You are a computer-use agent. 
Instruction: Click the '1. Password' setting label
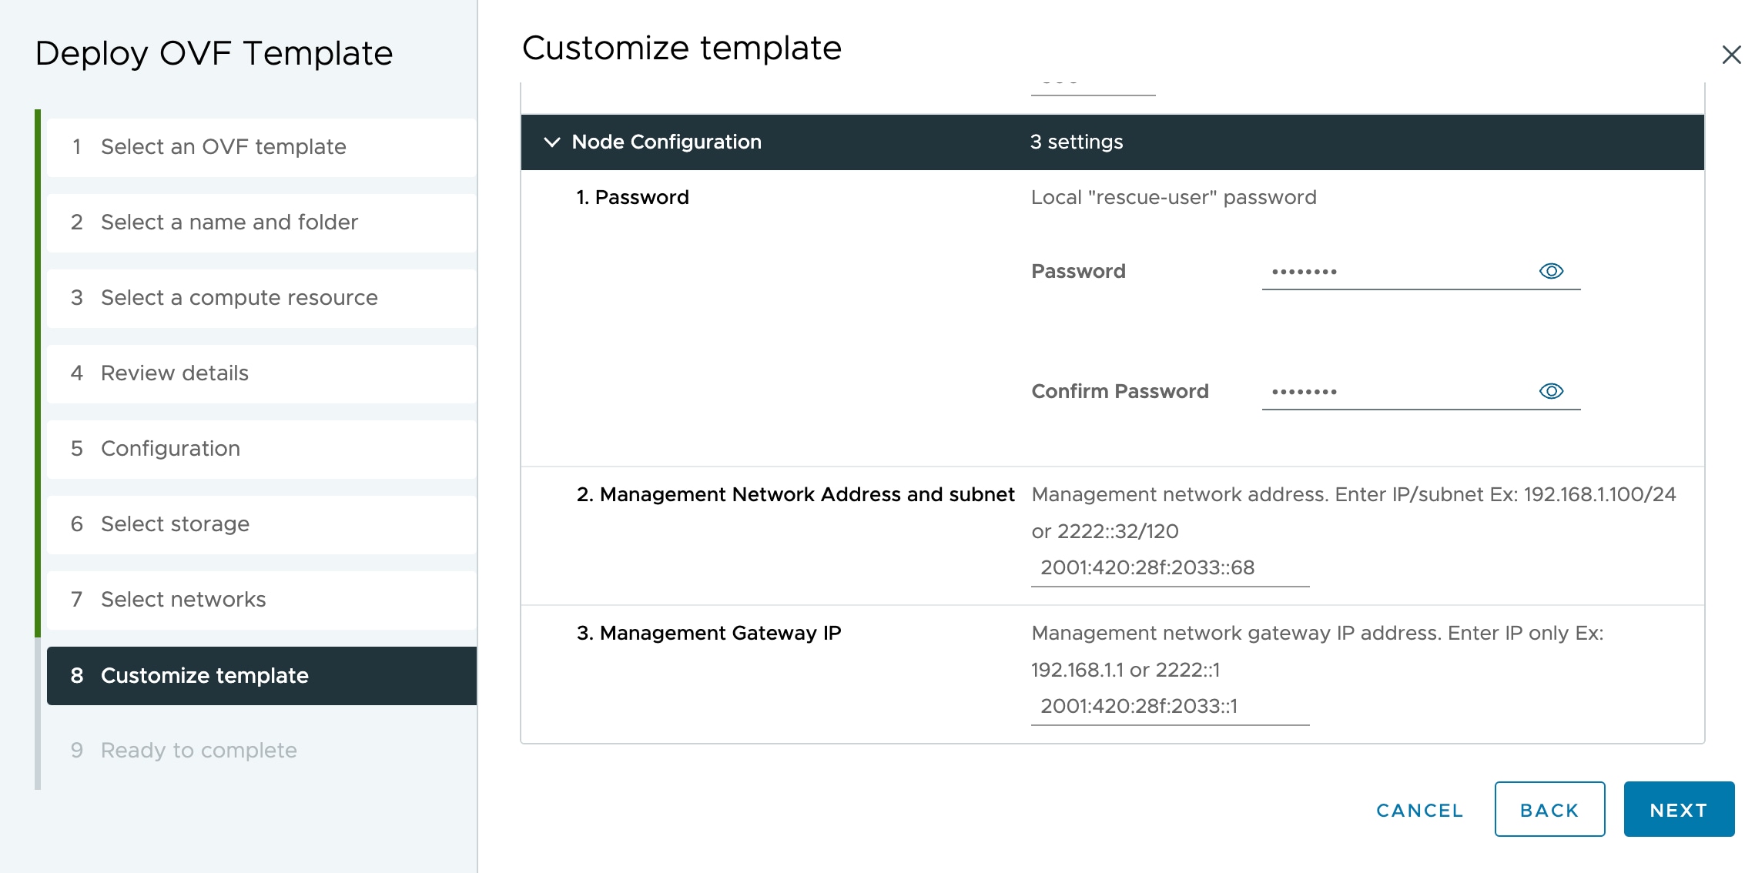[x=632, y=198]
